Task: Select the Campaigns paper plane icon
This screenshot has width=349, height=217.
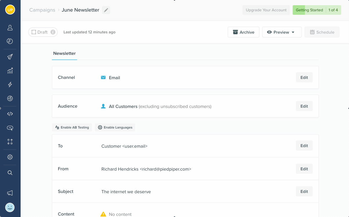Action: 10,57
